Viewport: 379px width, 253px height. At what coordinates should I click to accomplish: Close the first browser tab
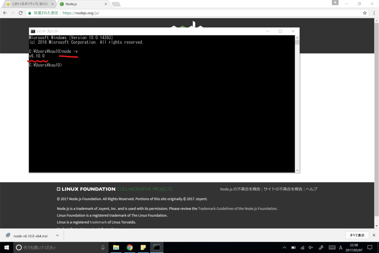coord(52,4)
